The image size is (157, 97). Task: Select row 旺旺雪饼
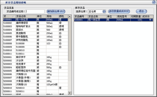point(35,68)
